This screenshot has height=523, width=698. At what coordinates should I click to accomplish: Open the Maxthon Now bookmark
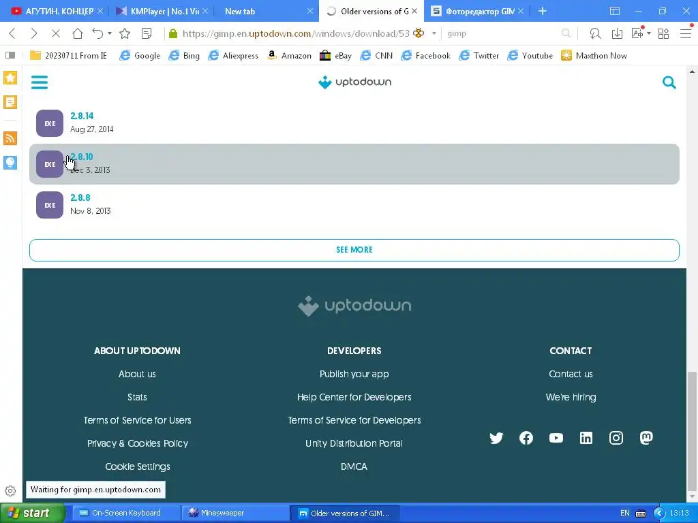594,56
